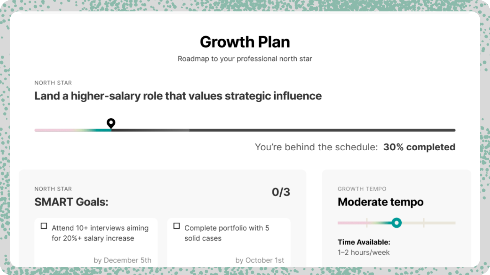The image size is (490, 275).
Task: Click the Roadmap to your professional north star subtitle
Action: [x=245, y=59]
